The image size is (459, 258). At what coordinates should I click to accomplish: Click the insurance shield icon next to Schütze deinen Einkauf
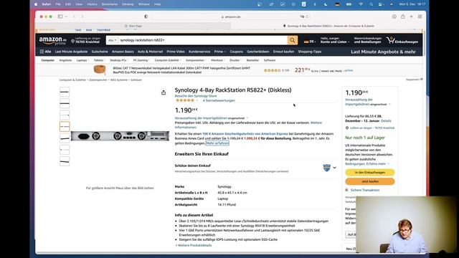point(327,168)
